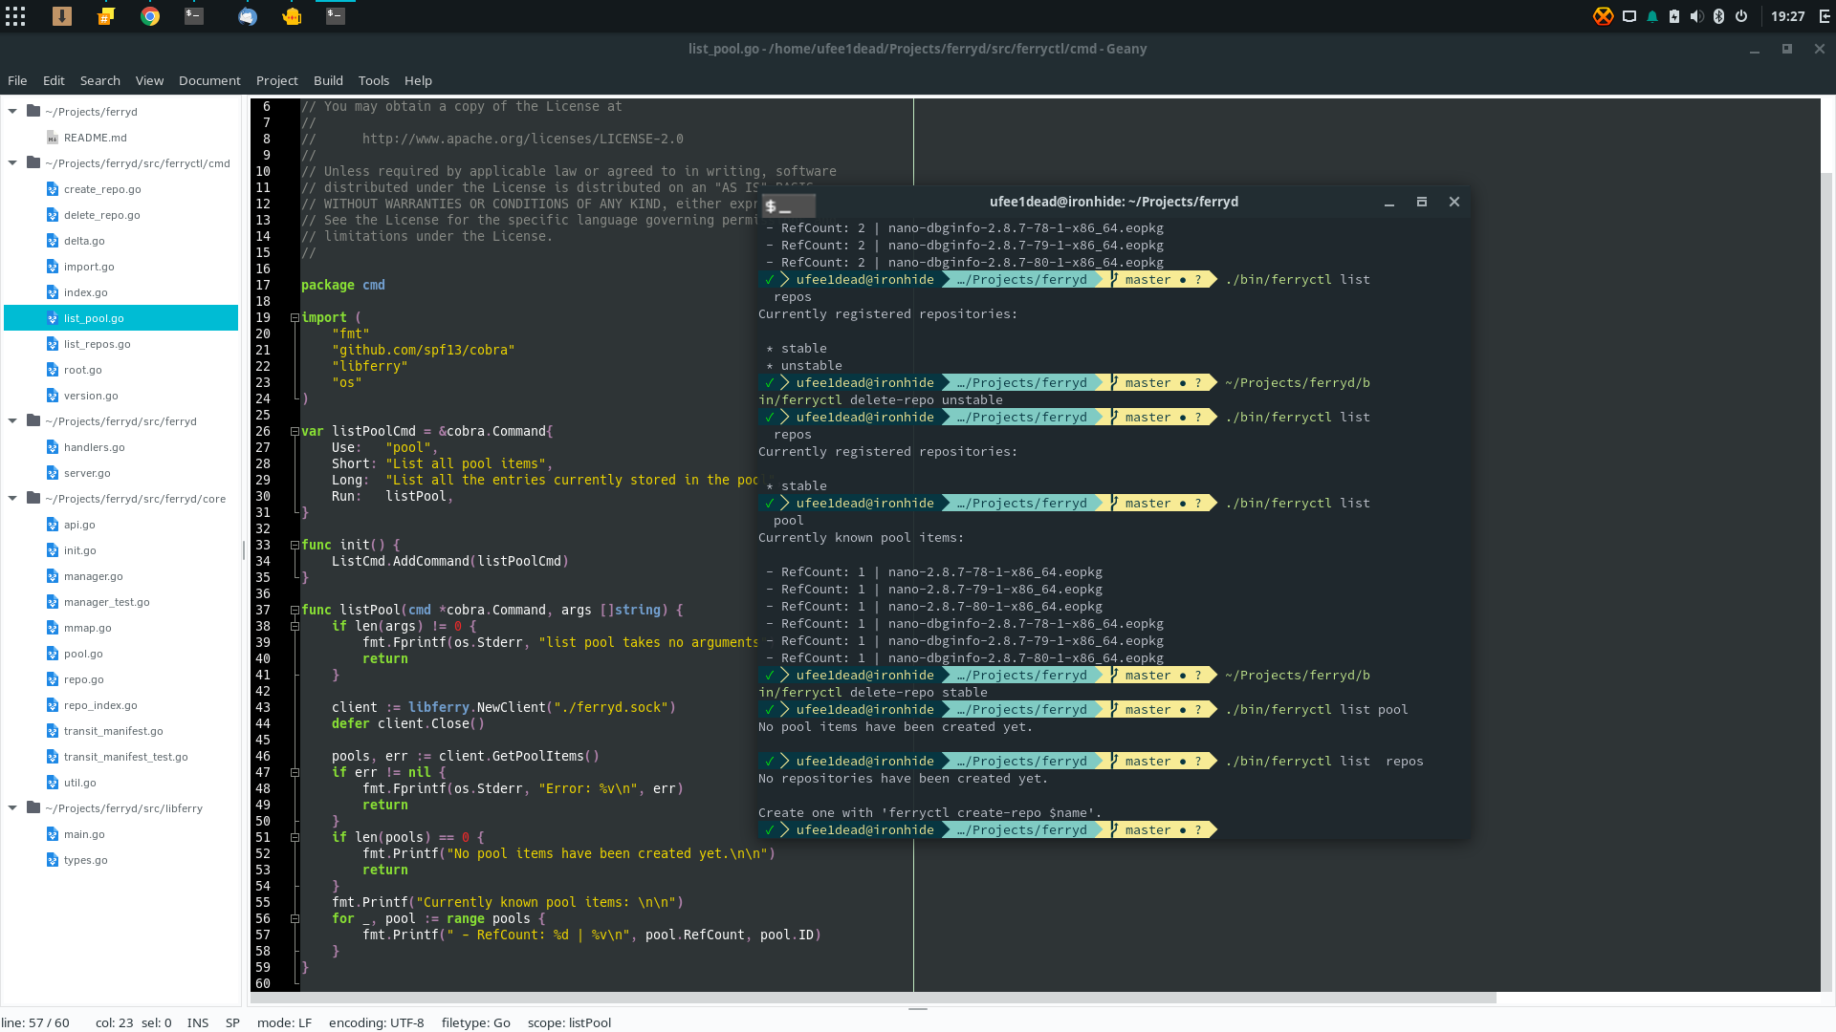This screenshot has width=1836, height=1032.
Task: Open the Document menu
Action: pos(209,80)
